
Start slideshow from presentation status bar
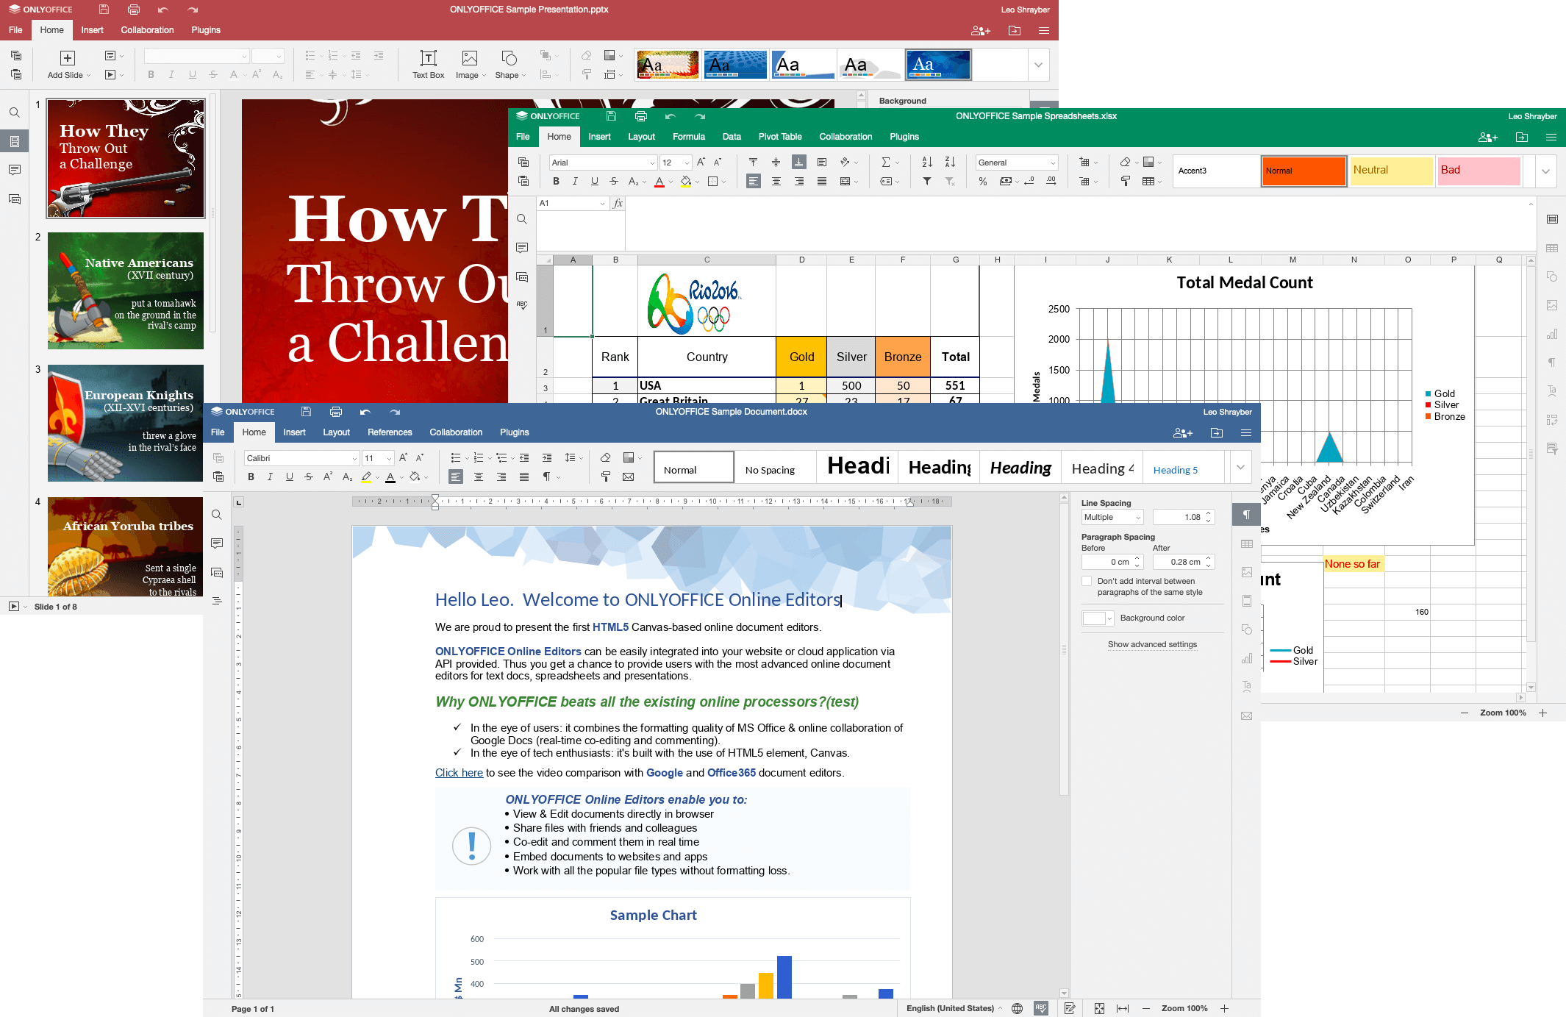coord(14,607)
